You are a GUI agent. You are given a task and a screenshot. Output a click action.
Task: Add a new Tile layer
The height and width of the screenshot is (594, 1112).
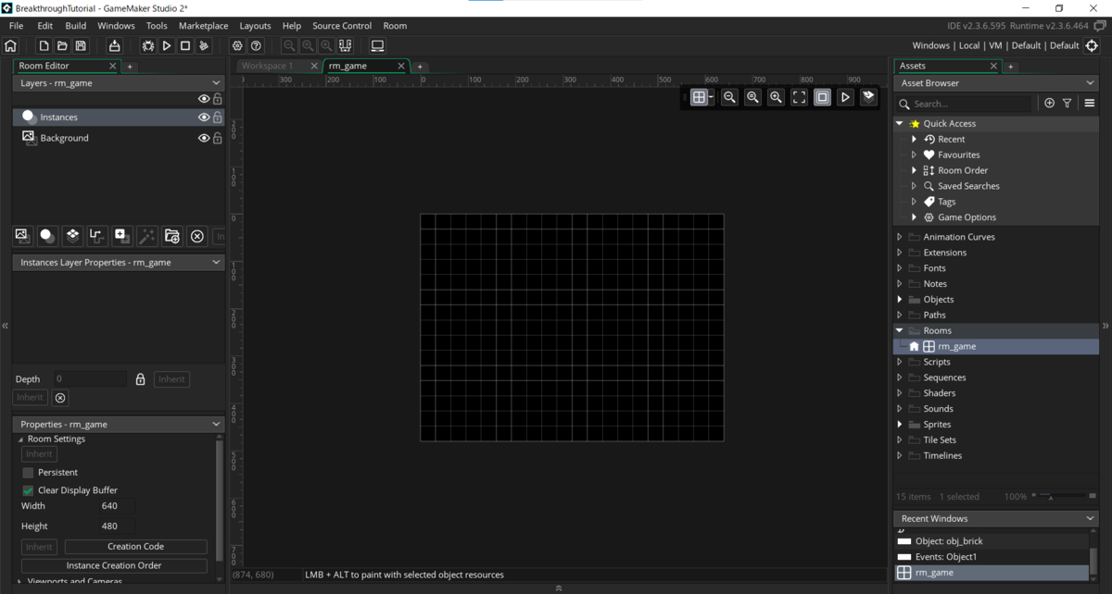click(71, 236)
